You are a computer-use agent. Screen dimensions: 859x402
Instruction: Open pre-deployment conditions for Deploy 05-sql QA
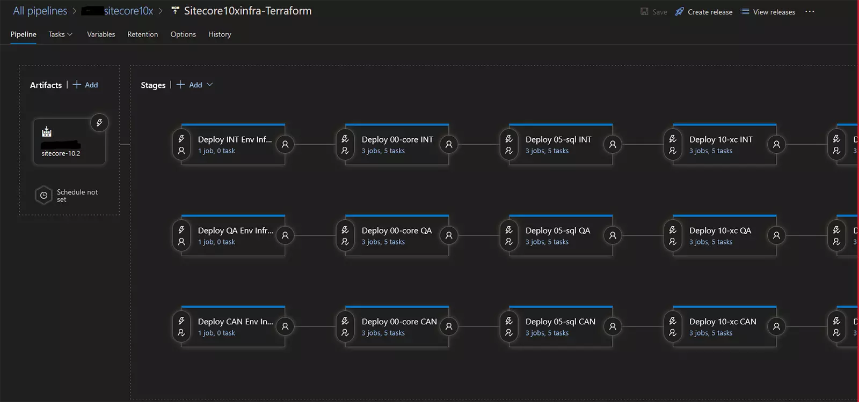tap(509, 236)
